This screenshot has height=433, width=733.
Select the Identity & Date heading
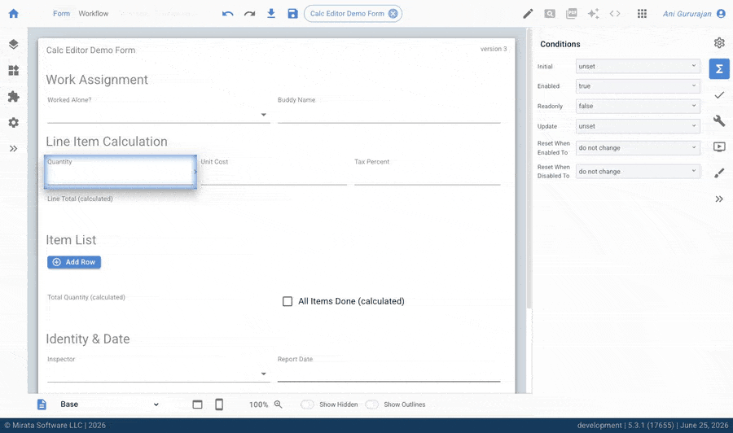tap(88, 339)
